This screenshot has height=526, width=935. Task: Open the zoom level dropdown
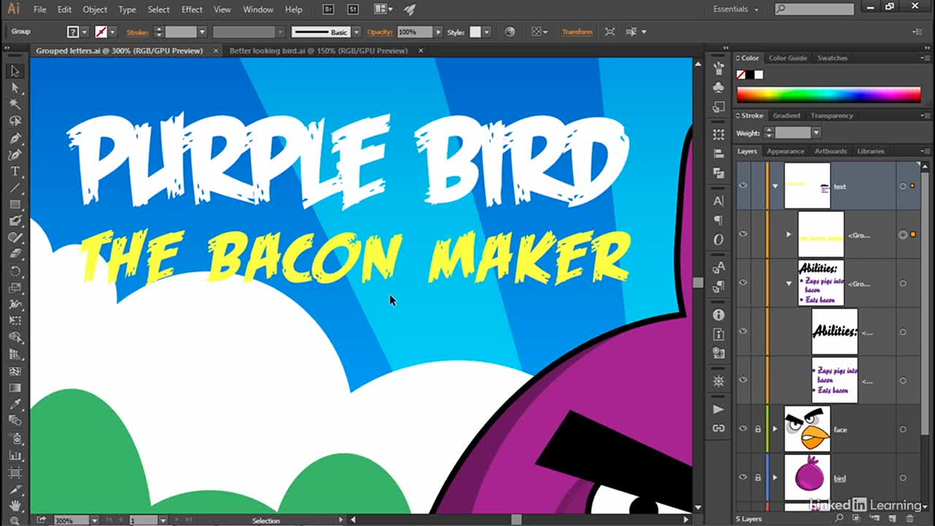[94, 520]
